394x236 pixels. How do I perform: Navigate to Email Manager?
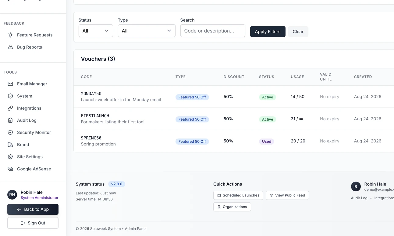click(x=33, y=84)
